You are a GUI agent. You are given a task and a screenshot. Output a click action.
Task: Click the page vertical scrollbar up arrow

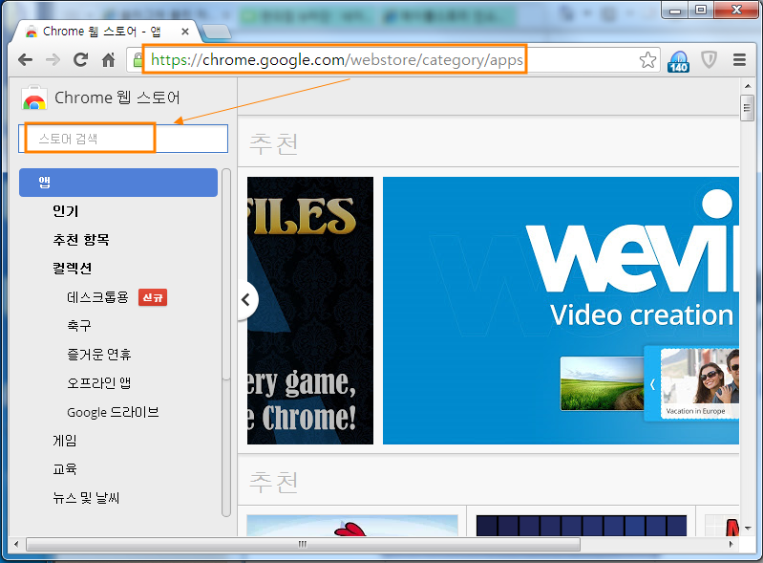[x=747, y=86]
